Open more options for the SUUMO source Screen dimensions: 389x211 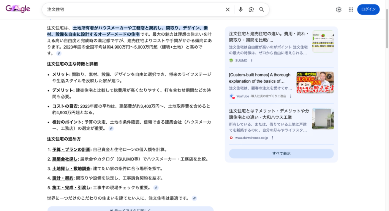[251, 60]
